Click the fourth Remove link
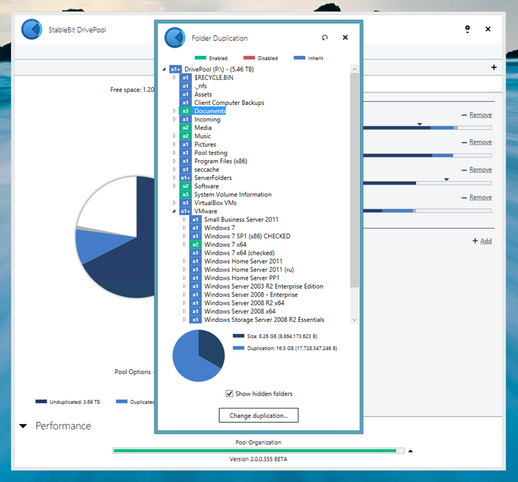This screenshot has height=482, width=518. tap(480, 197)
